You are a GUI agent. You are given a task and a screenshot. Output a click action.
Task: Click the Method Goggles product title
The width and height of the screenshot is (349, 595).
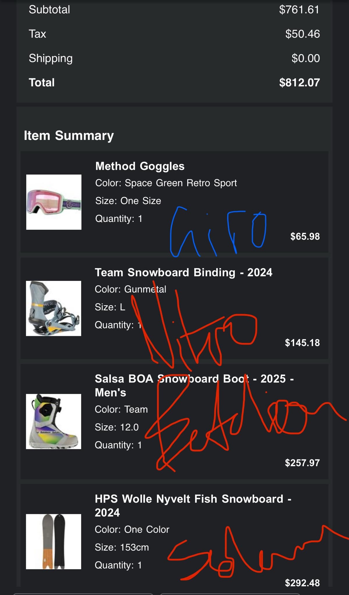(140, 166)
